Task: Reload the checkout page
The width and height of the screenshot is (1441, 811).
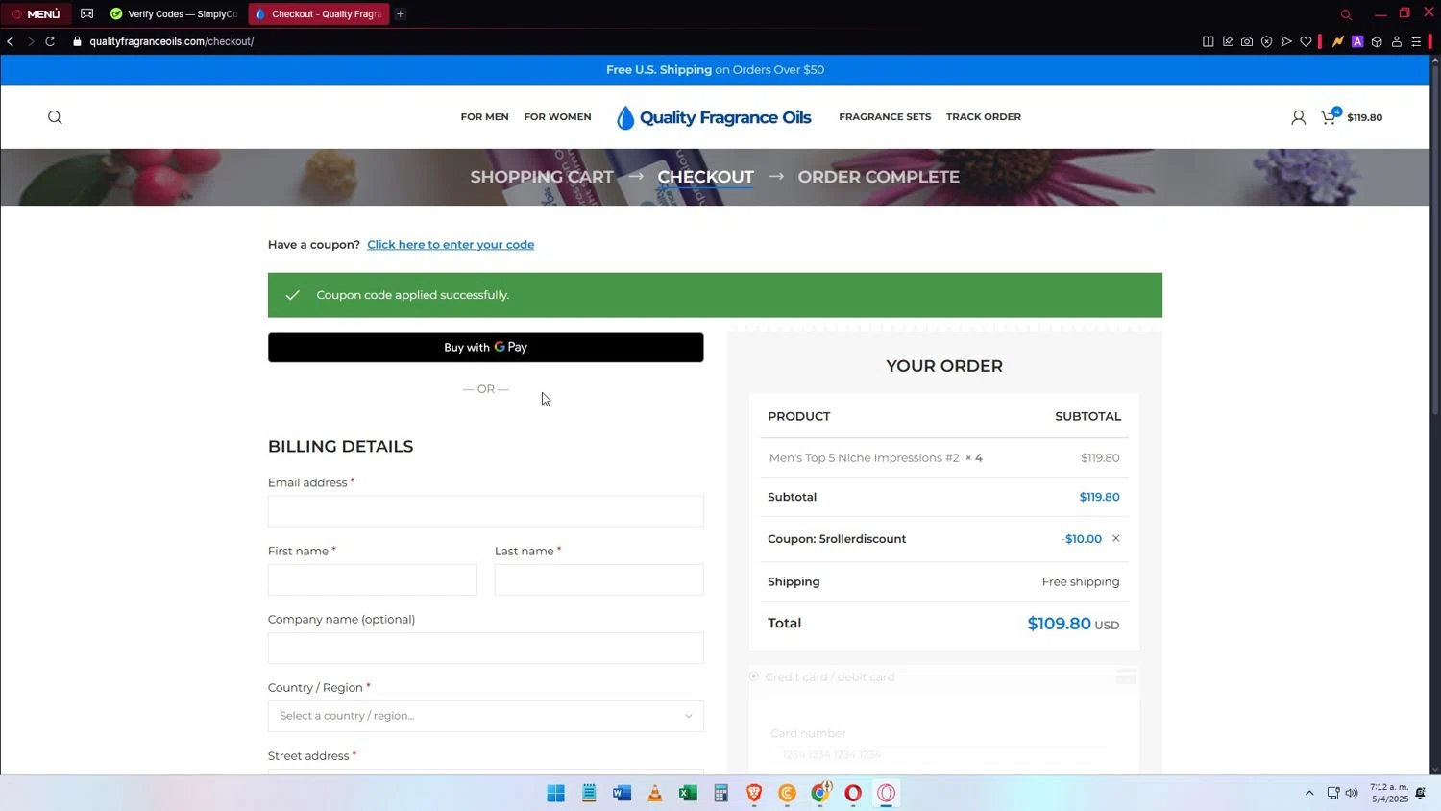Action: pyautogui.click(x=50, y=41)
